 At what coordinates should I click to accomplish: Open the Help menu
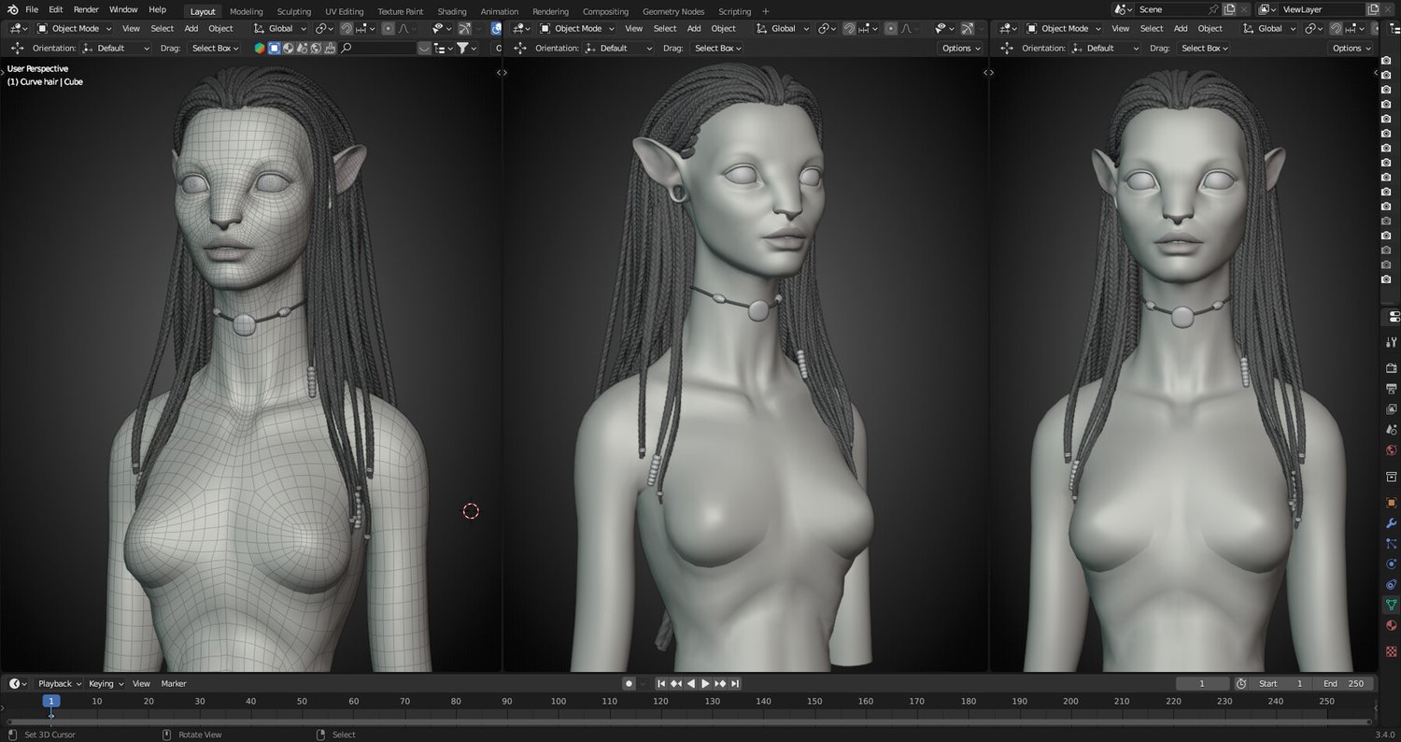coord(158,9)
